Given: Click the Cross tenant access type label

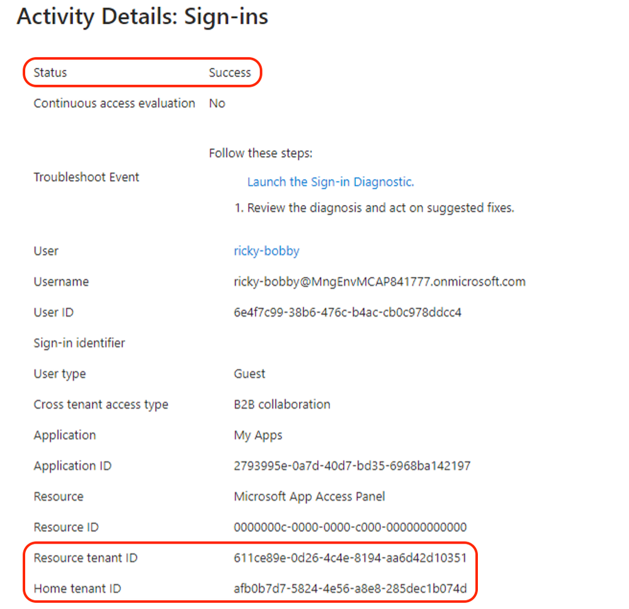Looking at the screenshot, I should [101, 405].
